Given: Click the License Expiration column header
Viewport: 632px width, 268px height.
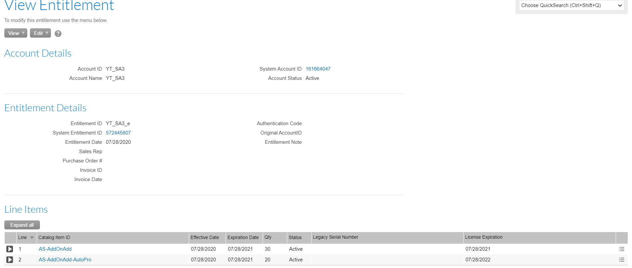Looking at the screenshot, I should point(539,238).
